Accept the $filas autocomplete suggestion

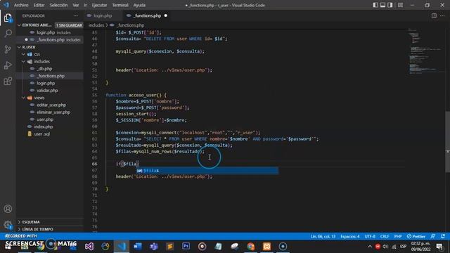click(207, 171)
